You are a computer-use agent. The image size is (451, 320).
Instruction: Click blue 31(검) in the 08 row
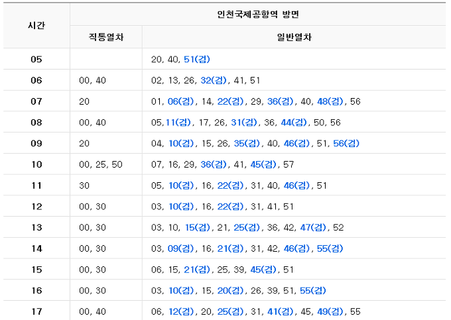244,123
